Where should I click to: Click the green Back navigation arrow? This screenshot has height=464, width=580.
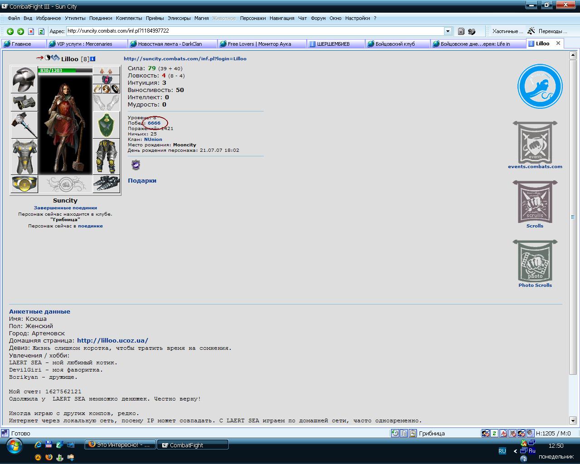point(10,31)
